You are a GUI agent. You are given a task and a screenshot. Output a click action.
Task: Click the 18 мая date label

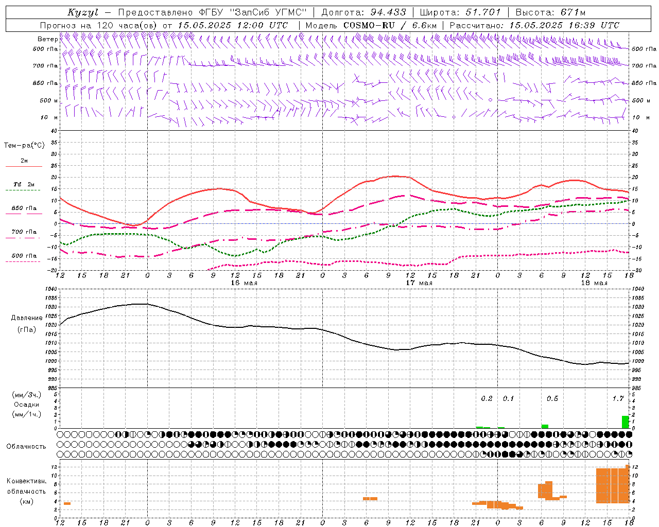point(594,283)
